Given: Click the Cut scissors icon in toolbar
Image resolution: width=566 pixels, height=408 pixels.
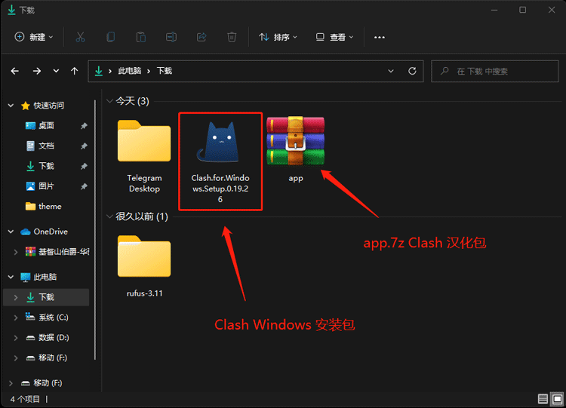Looking at the screenshot, I should tap(81, 37).
